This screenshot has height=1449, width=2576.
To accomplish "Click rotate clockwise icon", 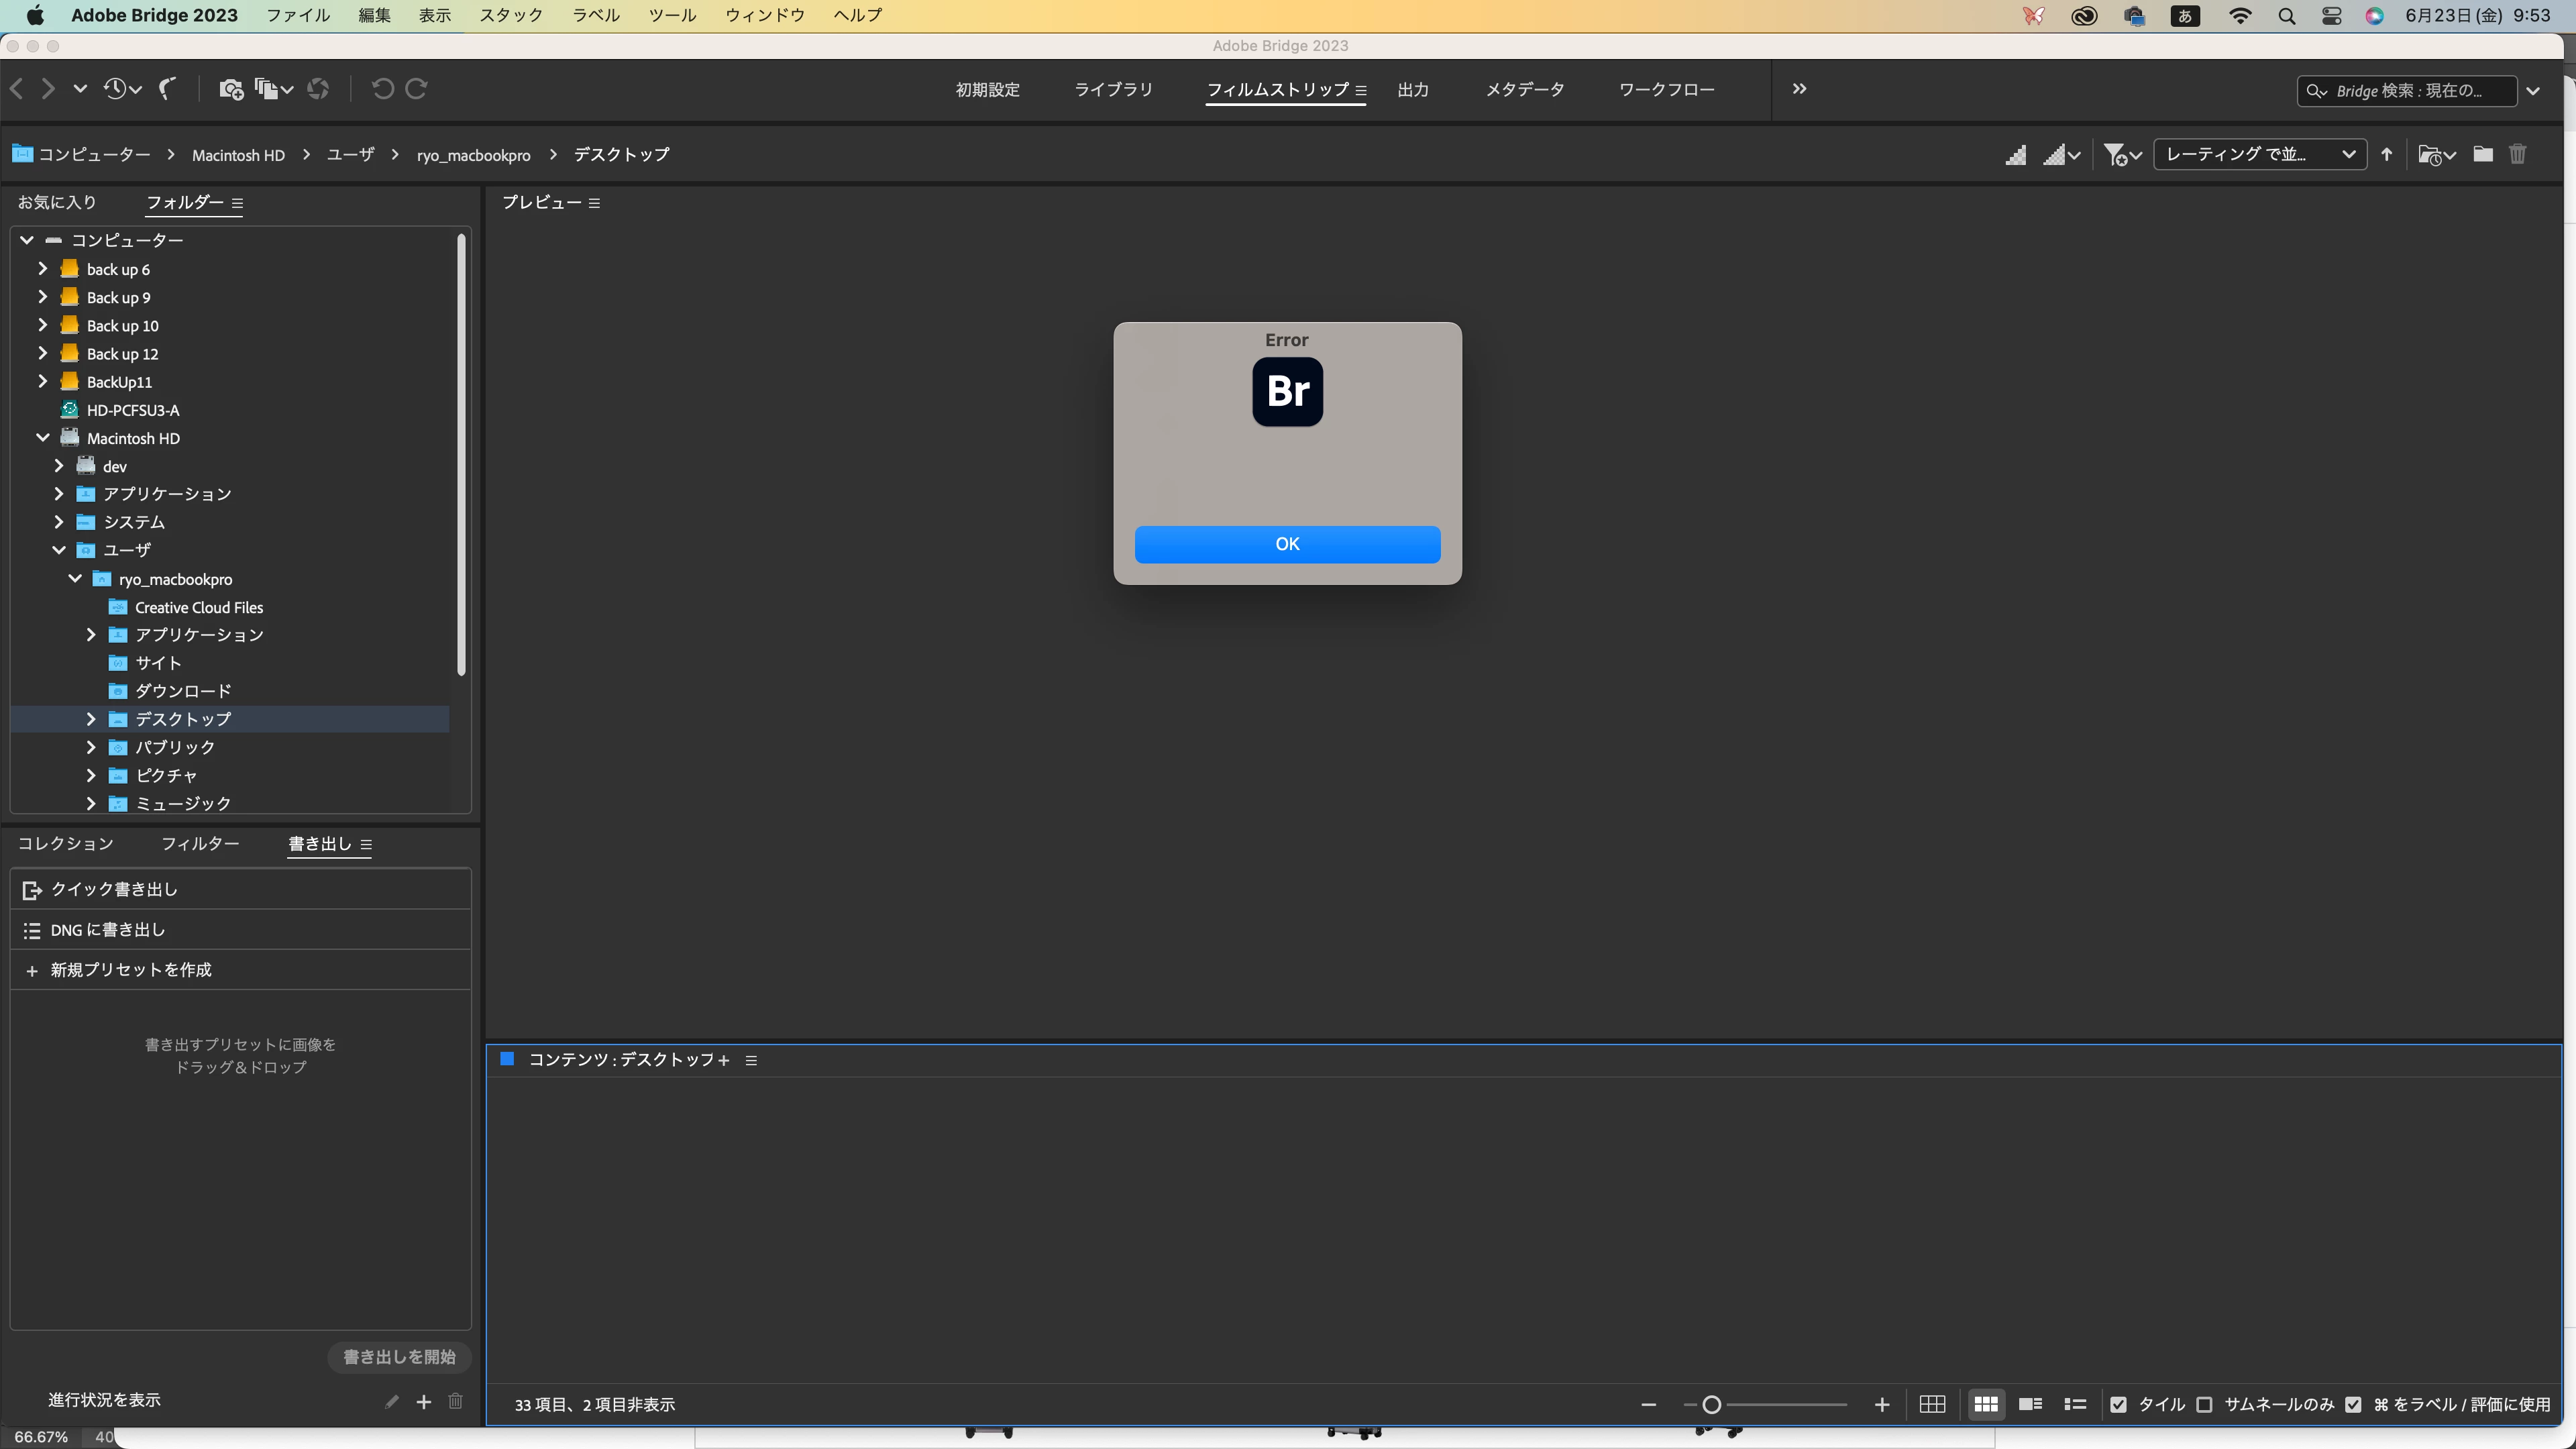I will point(417,89).
